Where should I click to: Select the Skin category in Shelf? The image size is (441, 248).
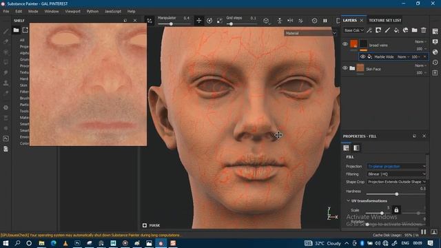point(23,85)
